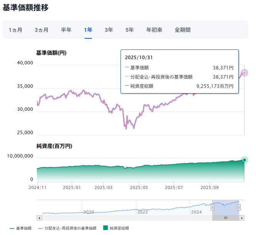Click the right range handle of the navigator
Screen dimensions: 256x235
(x=239, y=207)
